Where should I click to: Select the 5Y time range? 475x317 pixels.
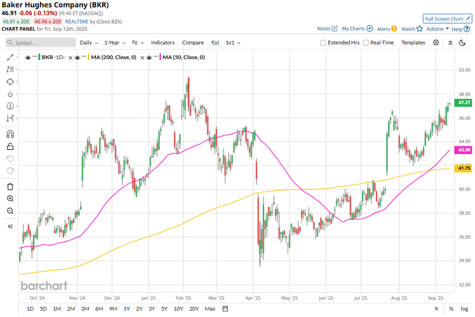(x=164, y=308)
